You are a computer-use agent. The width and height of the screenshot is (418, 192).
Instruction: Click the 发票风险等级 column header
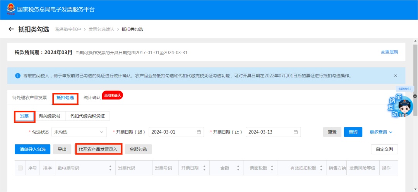(x=362, y=168)
